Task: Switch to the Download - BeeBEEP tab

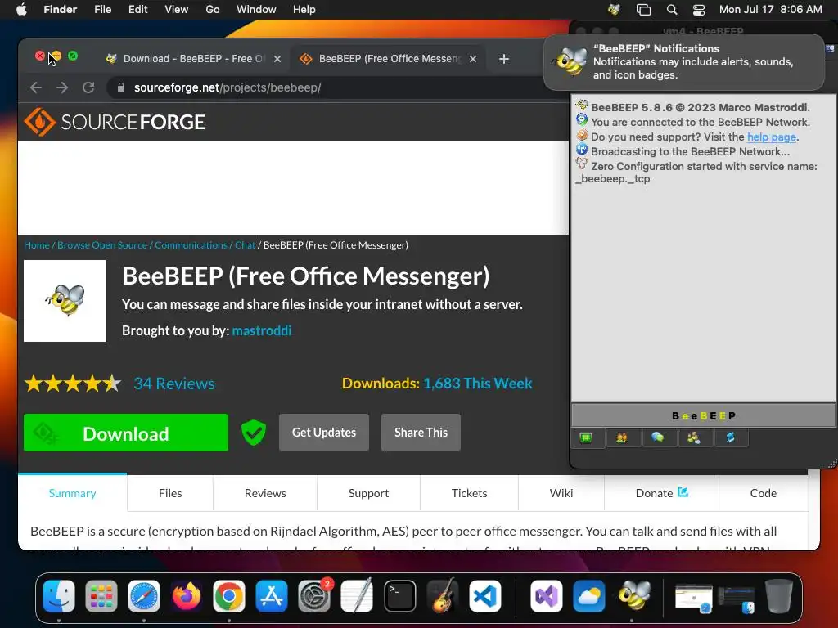Action: pos(193,59)
